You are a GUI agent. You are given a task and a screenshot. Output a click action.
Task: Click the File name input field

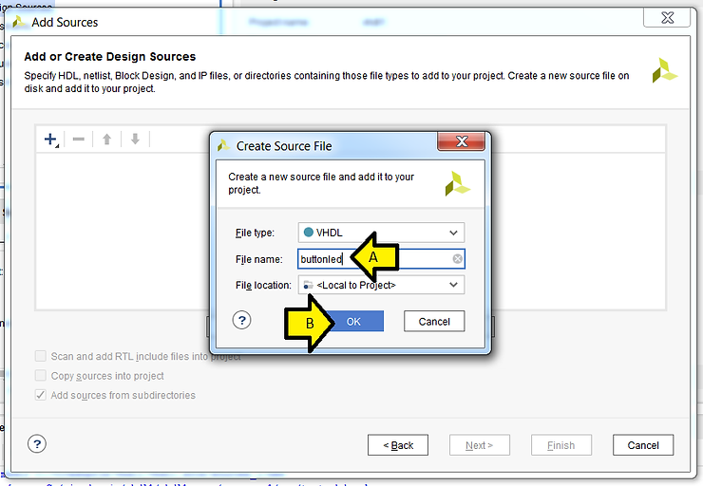(381, 259)
